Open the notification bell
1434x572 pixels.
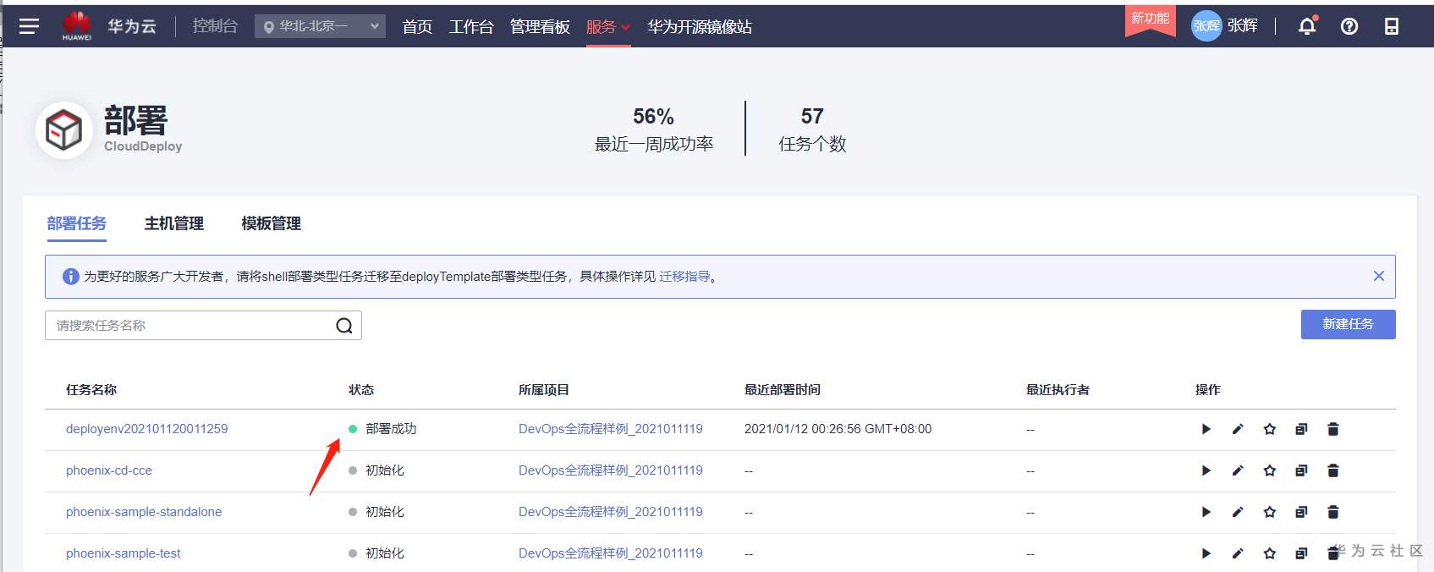click(x=1307, y=26)
